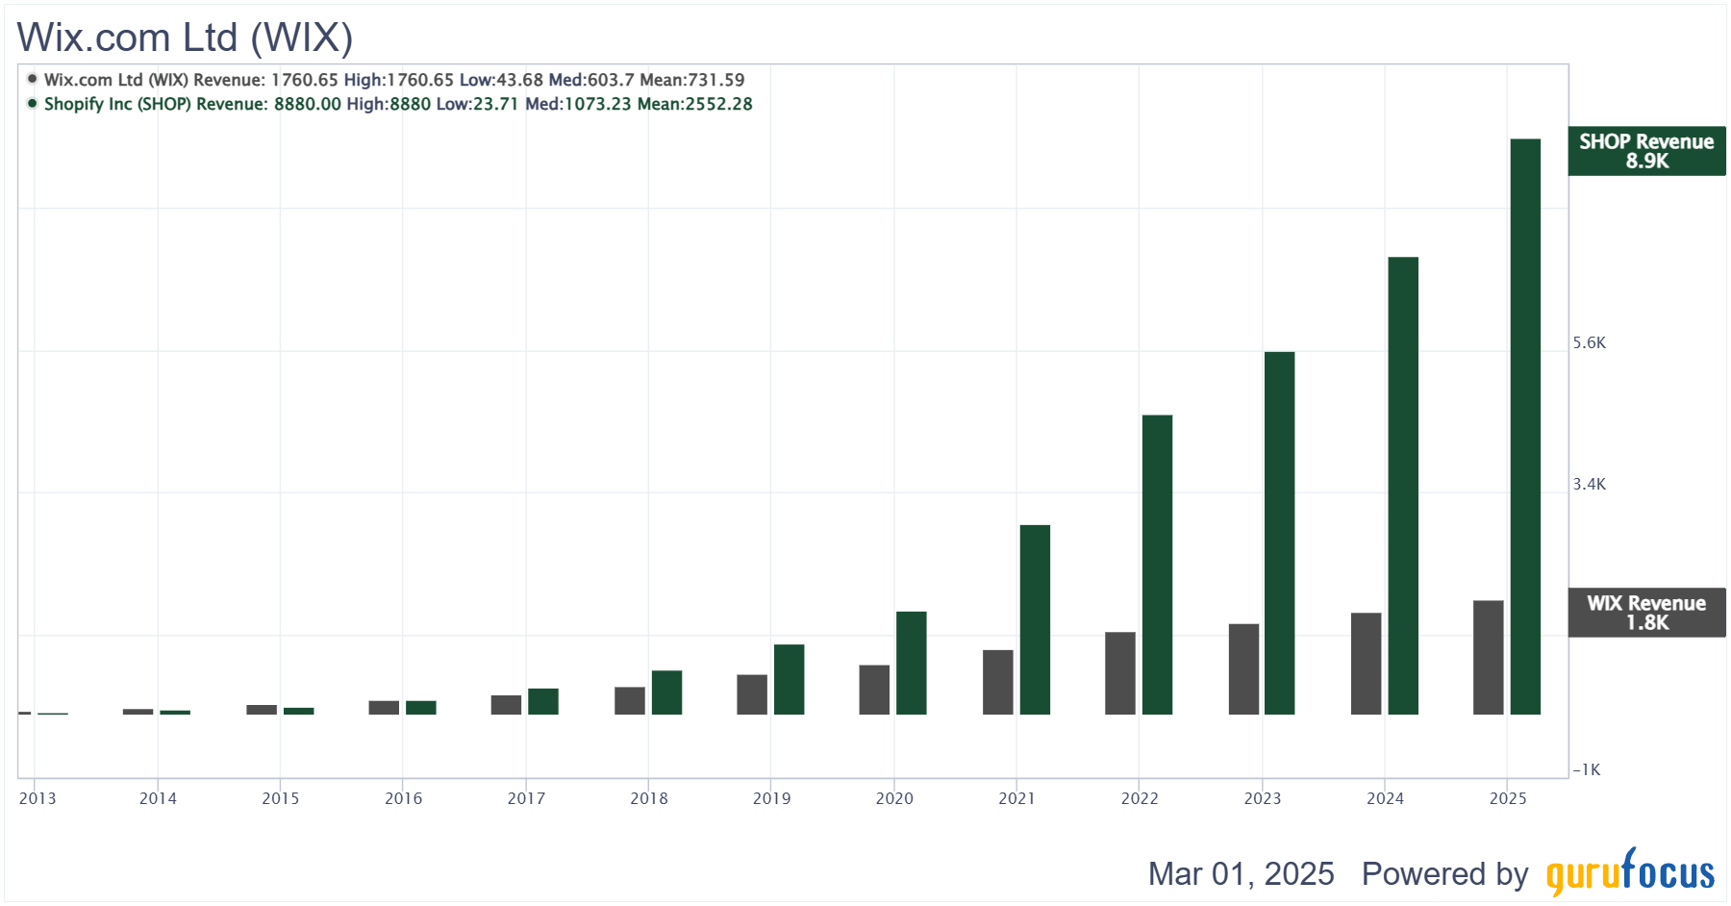1731x906 pixels.
Task: Click the 2024 Wix revenue bar
Action: click(1366, 664)
